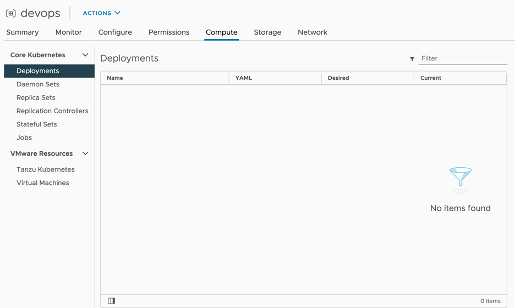Screen dimensions: 515x308
Task: Switch to the Monitor tab
Action: [69, 32]
